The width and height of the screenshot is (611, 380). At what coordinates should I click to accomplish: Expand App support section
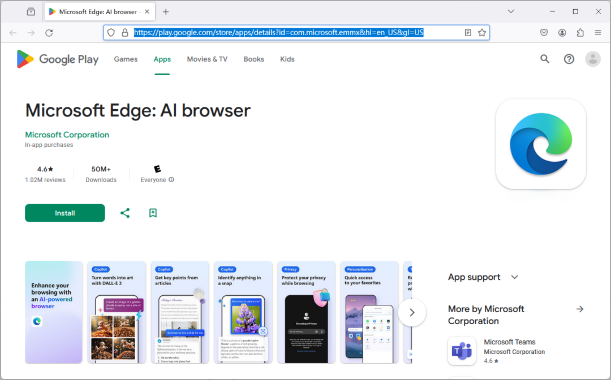514,277
